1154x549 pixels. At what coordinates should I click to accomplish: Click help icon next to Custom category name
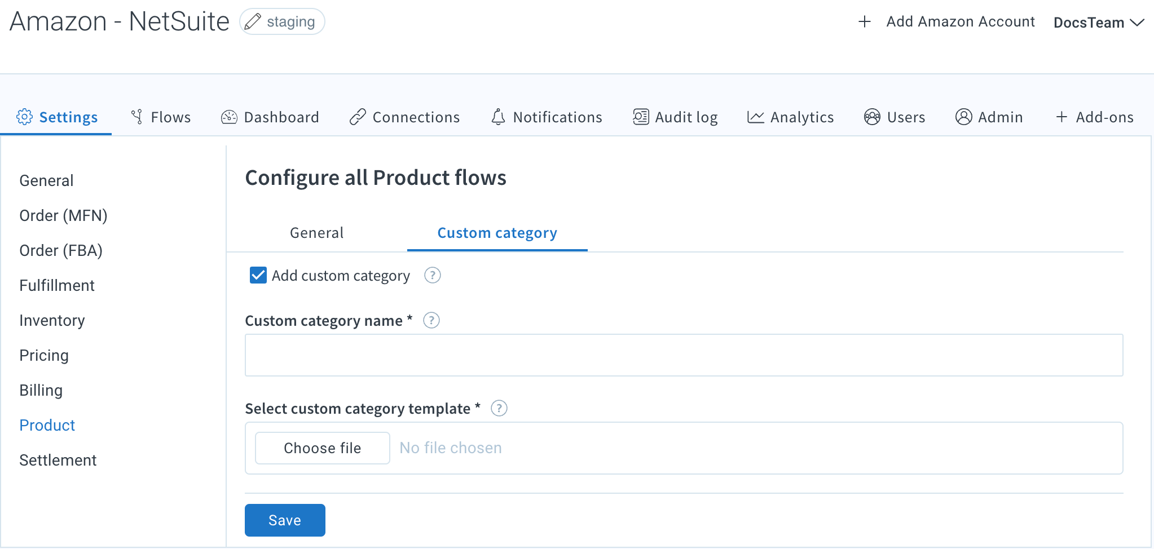[431, 320]
